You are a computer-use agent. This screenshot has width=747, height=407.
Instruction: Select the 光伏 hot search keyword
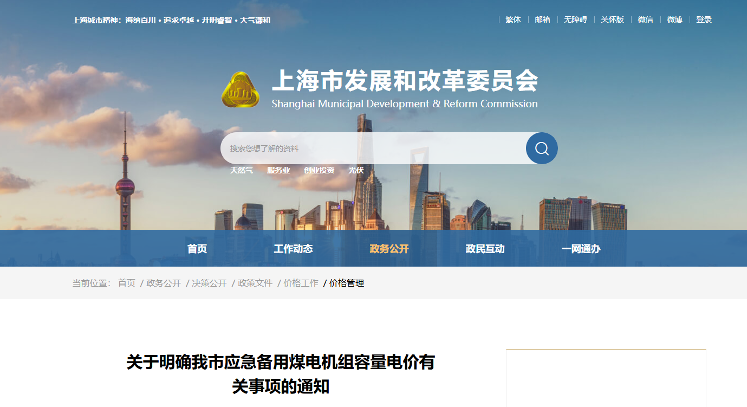[x=356, y=170]
